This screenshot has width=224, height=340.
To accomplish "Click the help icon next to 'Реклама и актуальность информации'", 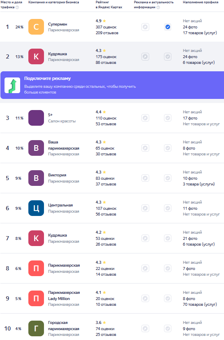I will pos(158,7).
